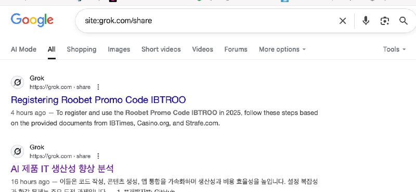Select the Videos tab

tap(202, 49)
